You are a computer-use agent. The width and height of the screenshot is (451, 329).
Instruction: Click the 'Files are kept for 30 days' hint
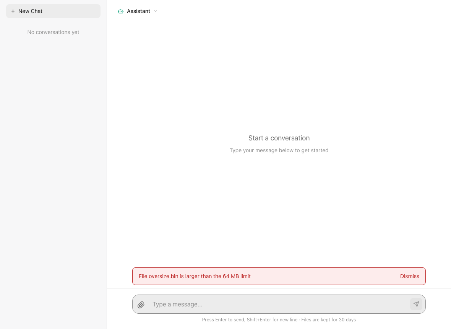coord(328,319)
